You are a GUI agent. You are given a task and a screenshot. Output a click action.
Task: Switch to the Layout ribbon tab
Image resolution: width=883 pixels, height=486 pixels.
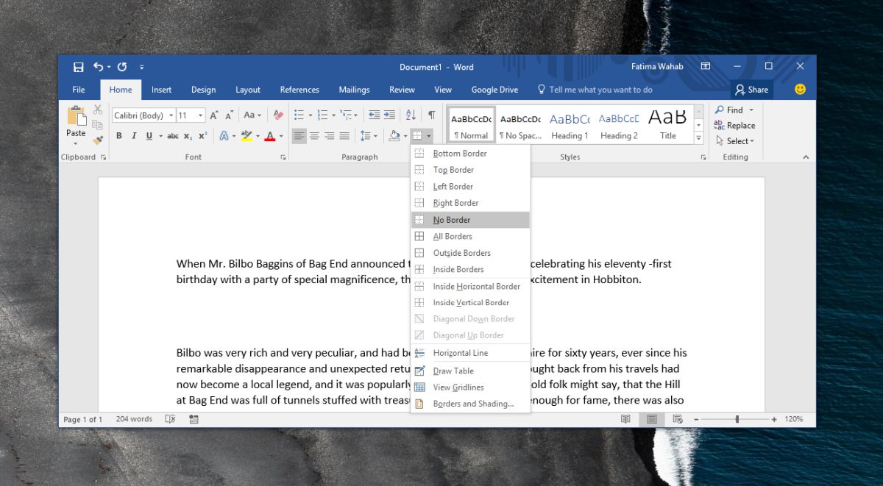coord(248,90)
